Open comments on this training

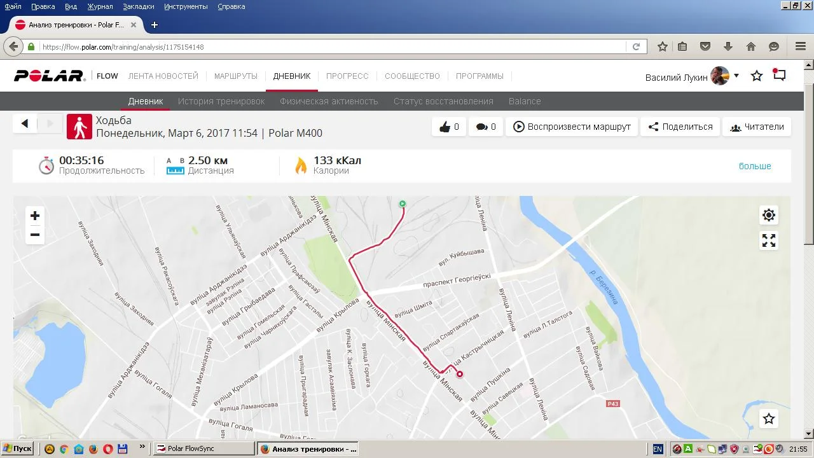(486, 127)
